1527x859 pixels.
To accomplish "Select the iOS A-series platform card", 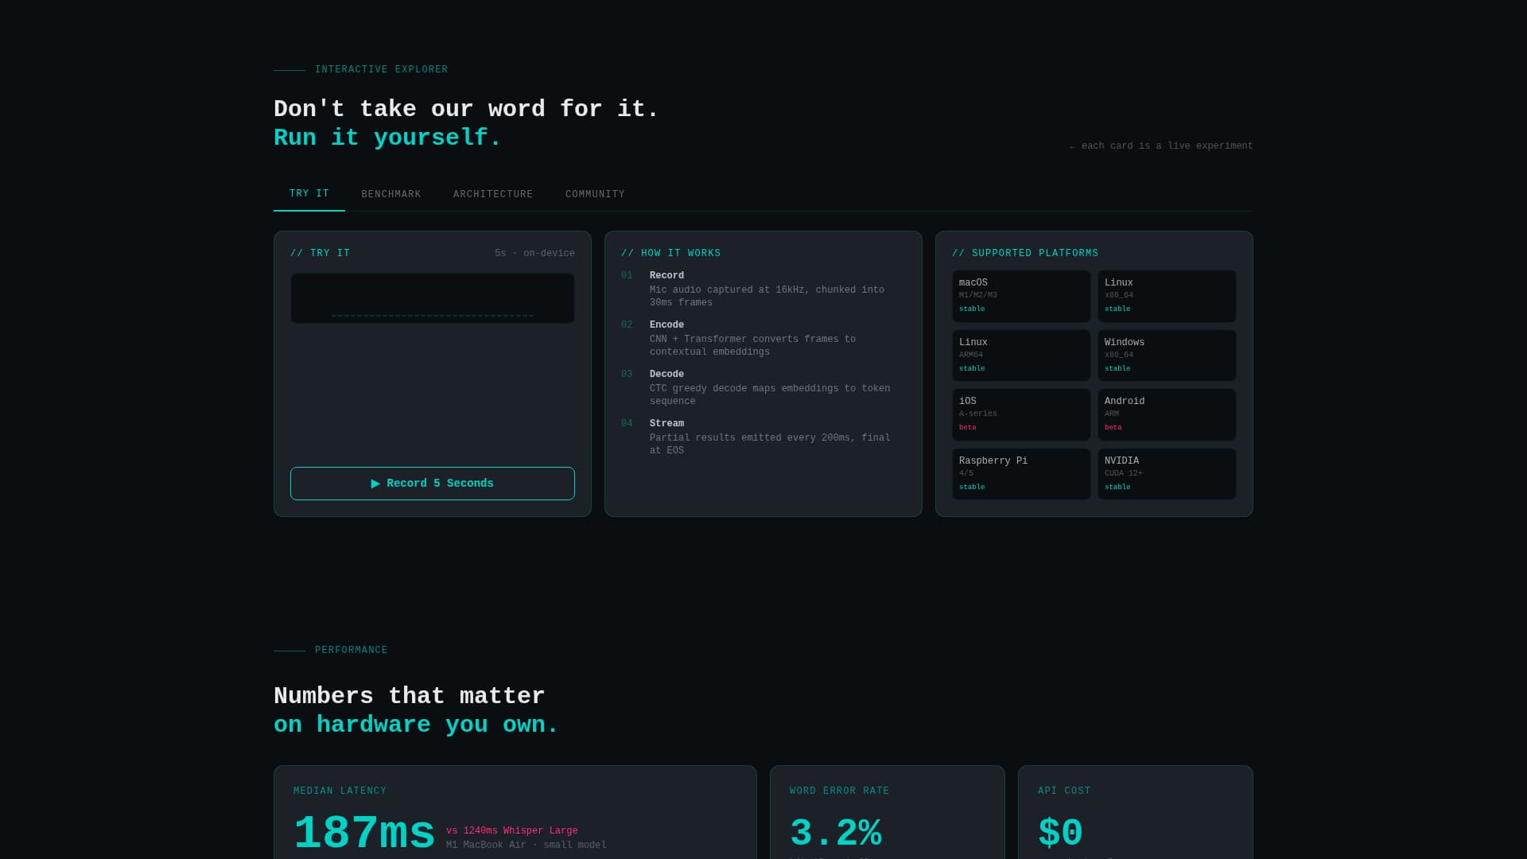I will click(x=1021, y=414).
